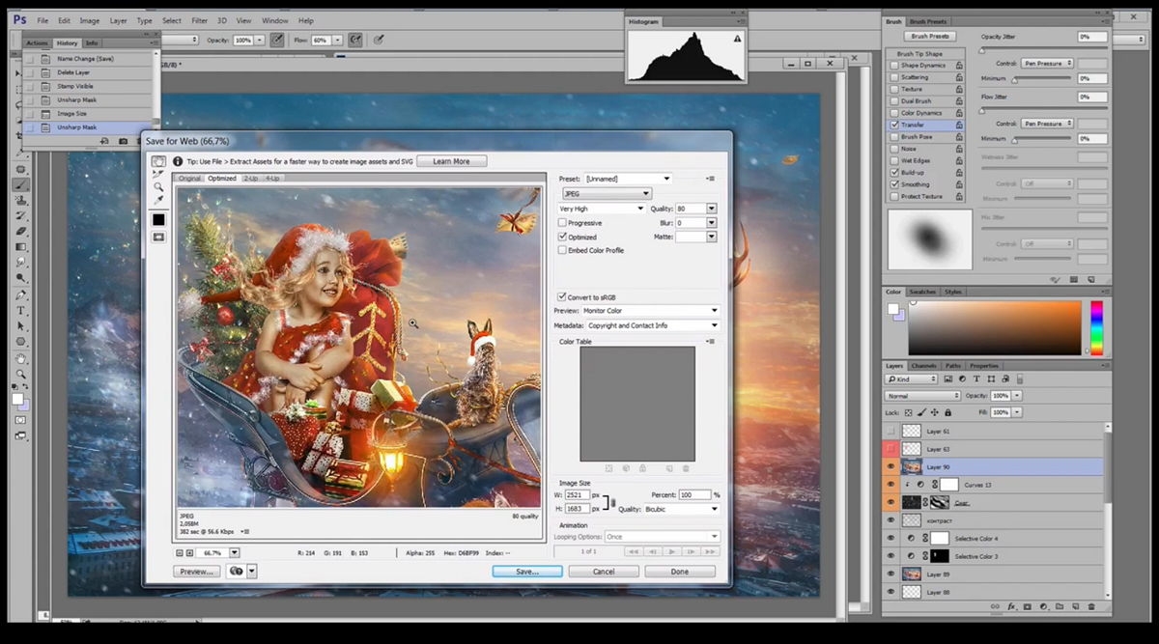Click lock position icon in Layers panel
The height and width of the screenshot is (644, 1159).
tap(937, 412)
